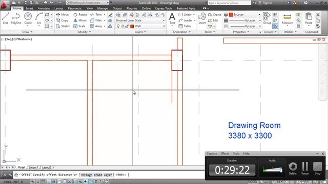328x184 pixels.
Task: Open the Express Tools tab
Action: pos(163,8)
